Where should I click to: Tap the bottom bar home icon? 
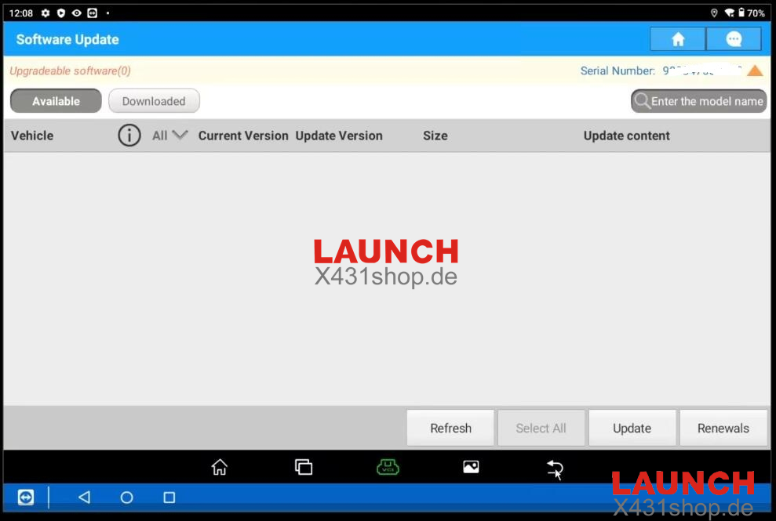[x=220, y=467]
